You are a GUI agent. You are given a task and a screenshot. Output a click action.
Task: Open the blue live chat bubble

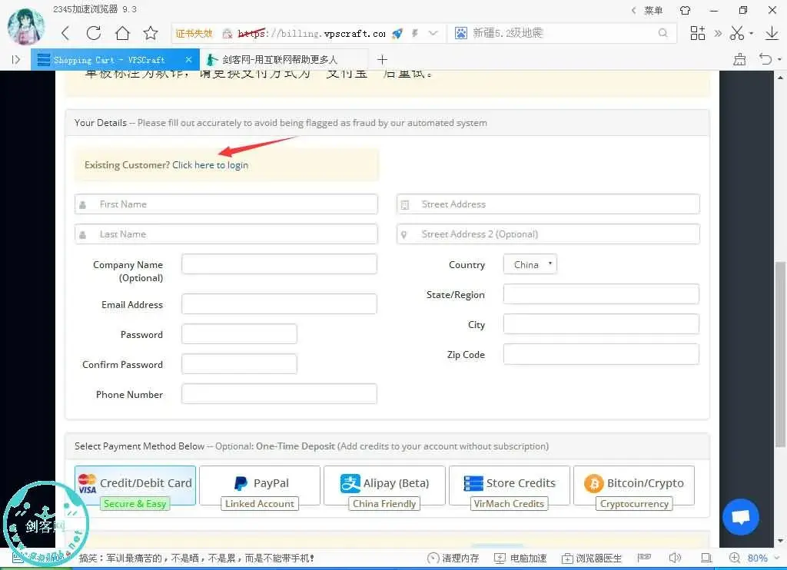click(x=741, y=517)
